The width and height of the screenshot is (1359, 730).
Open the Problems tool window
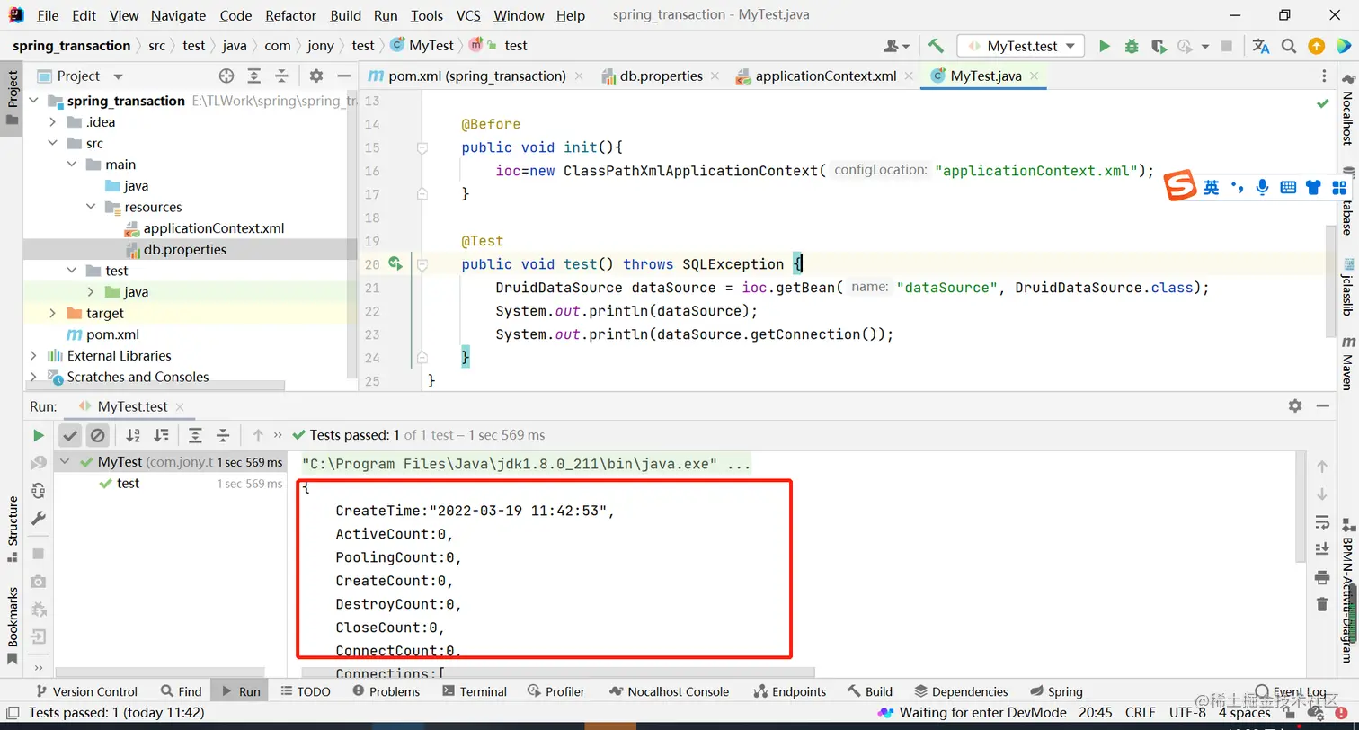point(386,691)
